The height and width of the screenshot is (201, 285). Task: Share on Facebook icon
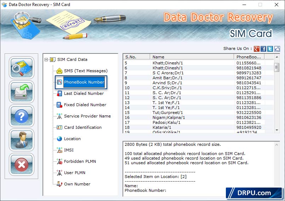(x=263, y=49)
